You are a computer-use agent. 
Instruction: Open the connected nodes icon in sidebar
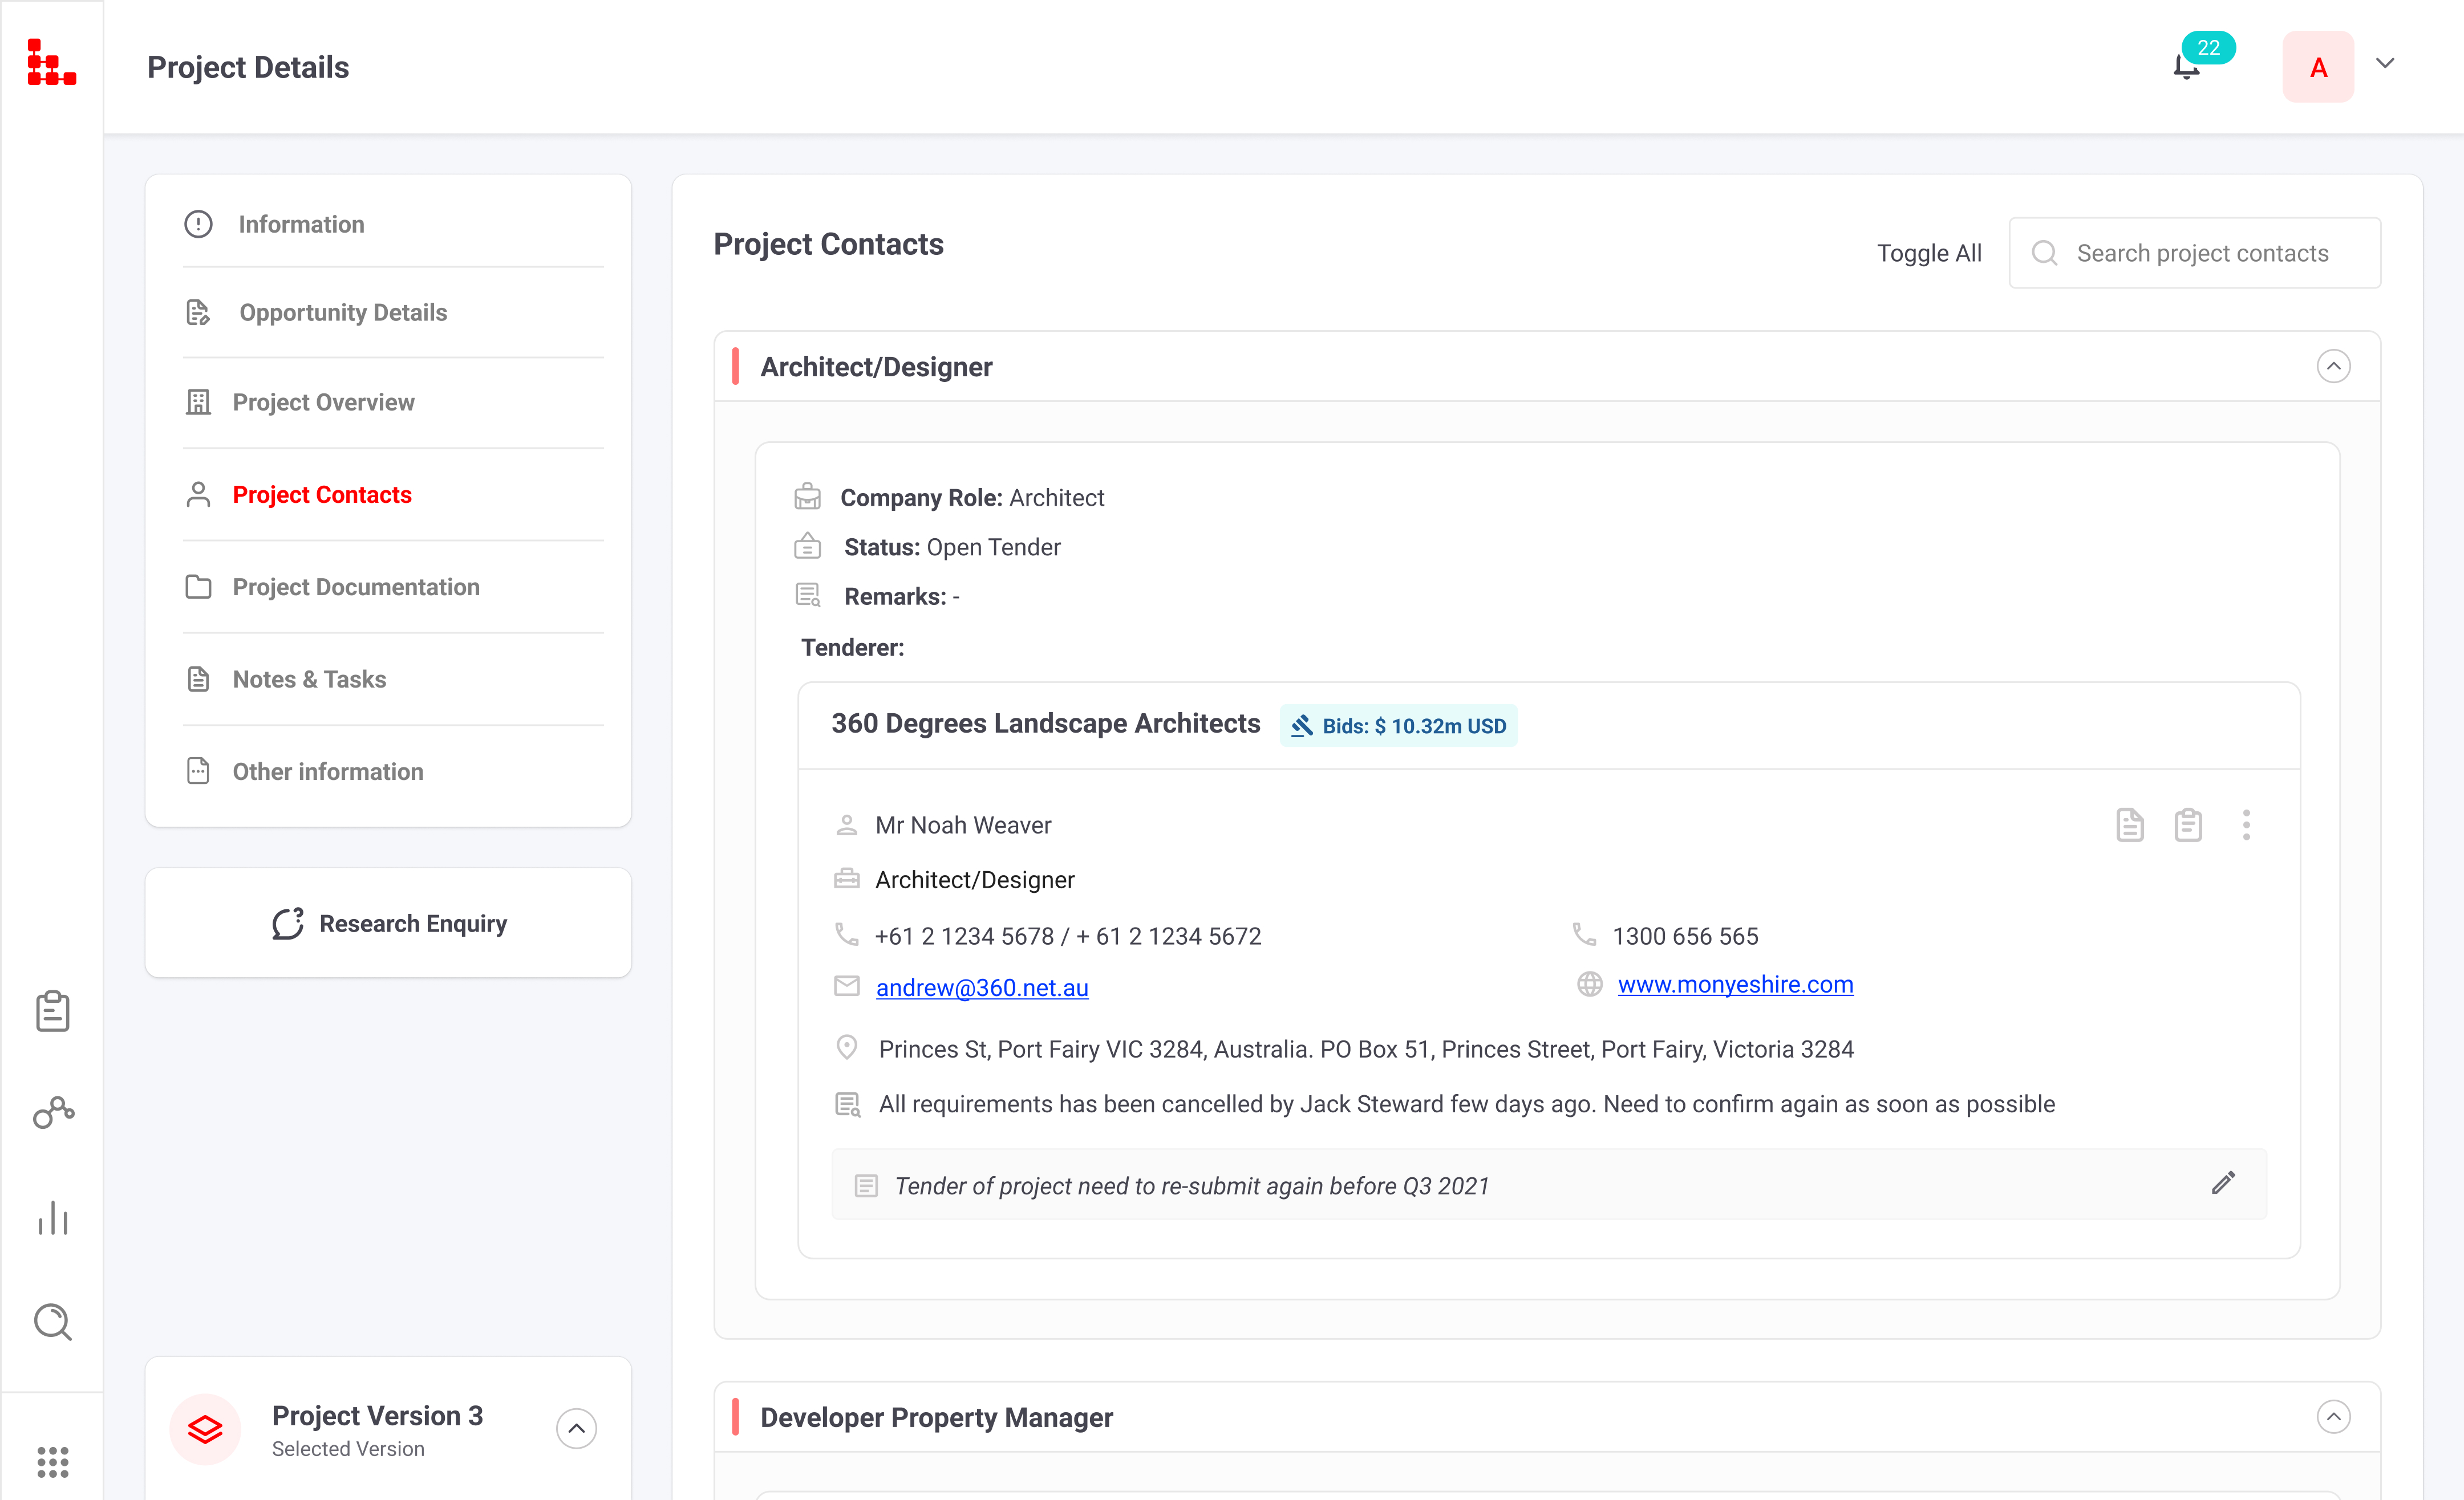(x=53, y=1112)
